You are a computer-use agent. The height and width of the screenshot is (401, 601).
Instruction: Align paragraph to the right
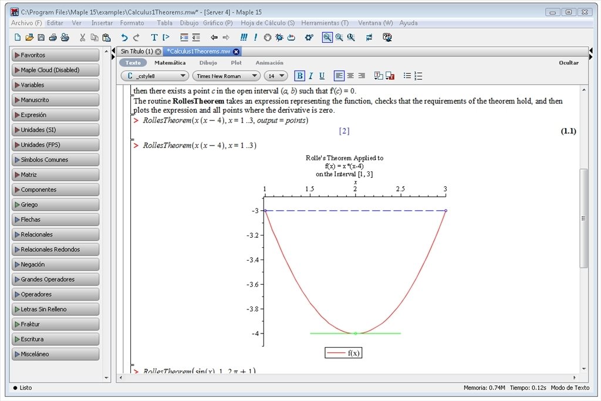pos(362,76)
